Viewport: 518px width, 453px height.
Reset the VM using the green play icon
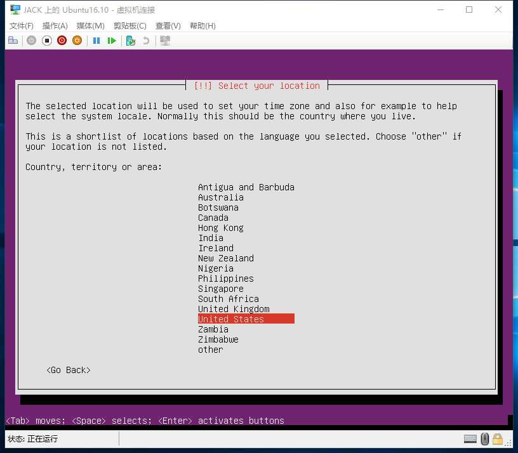[x=112, y=41]
